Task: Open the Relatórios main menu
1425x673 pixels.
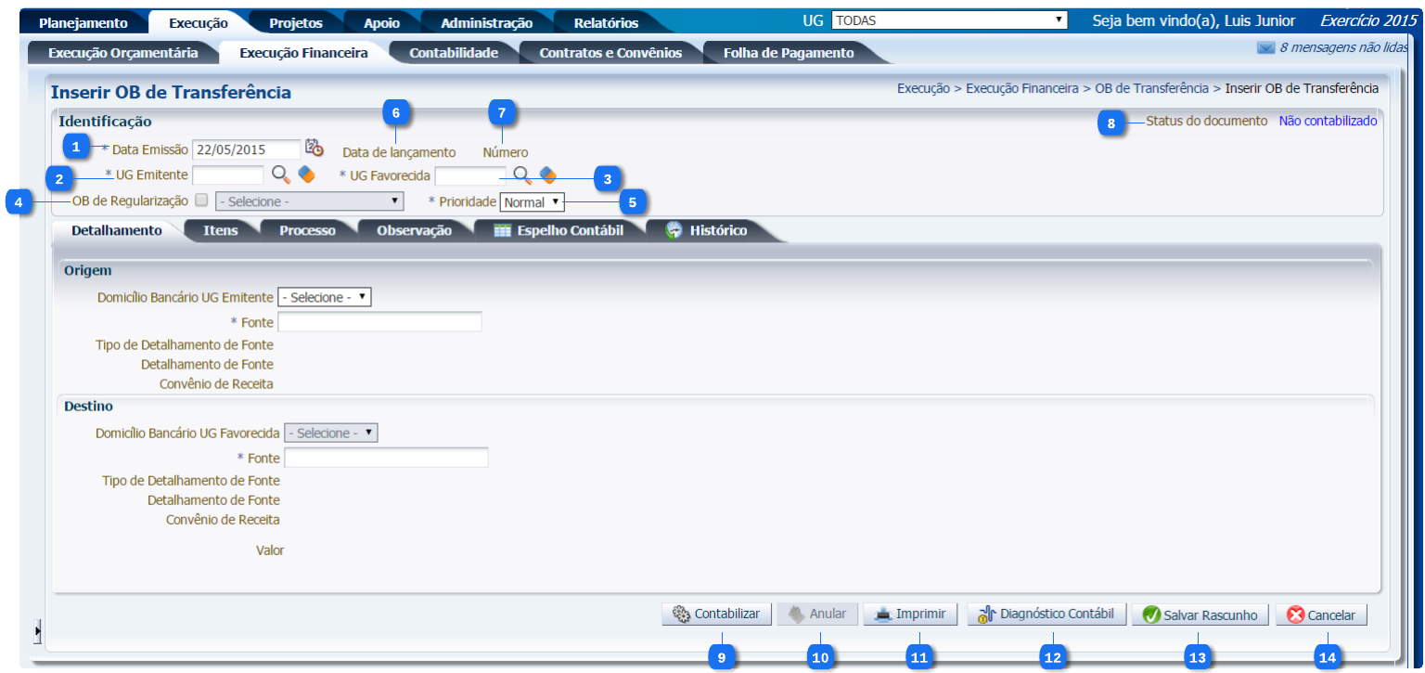Action: (606, 22)
